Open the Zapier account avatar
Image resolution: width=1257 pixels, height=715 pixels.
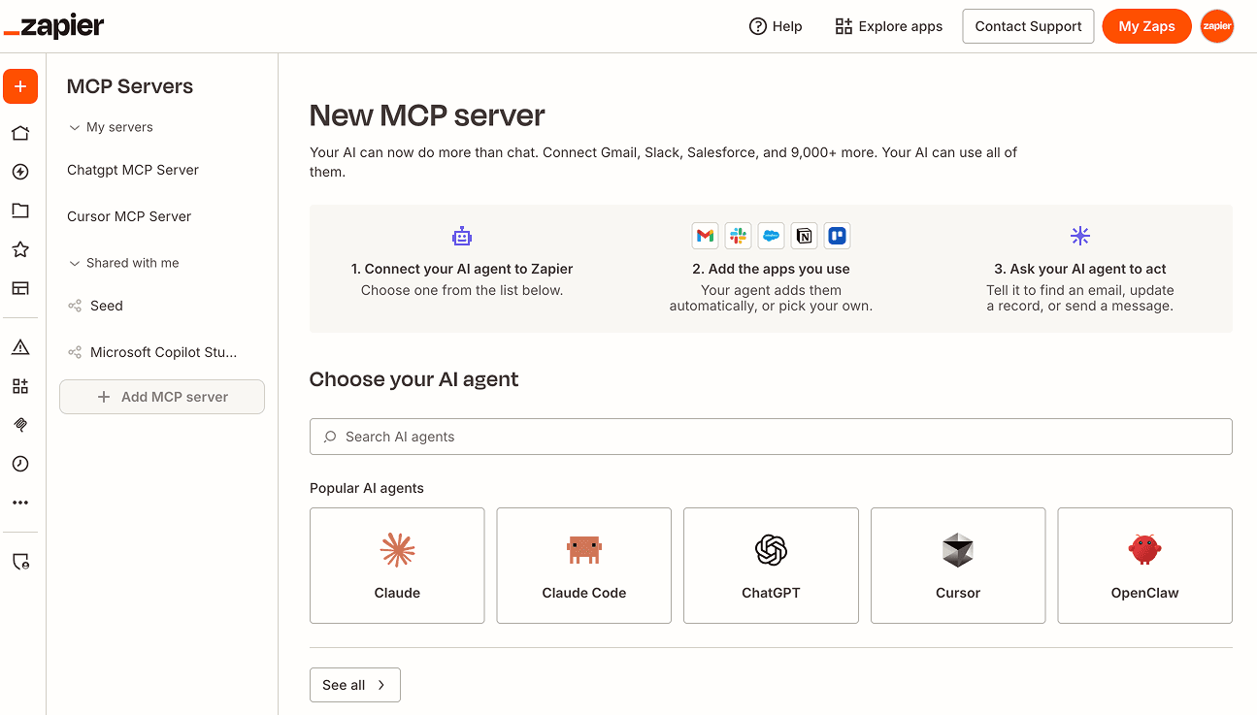pyautogui.click(x=1217, y=26)
